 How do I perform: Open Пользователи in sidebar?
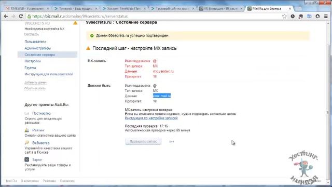point(35,42)
